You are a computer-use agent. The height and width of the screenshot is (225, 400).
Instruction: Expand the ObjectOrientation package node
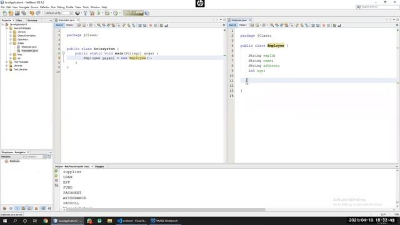11,36
